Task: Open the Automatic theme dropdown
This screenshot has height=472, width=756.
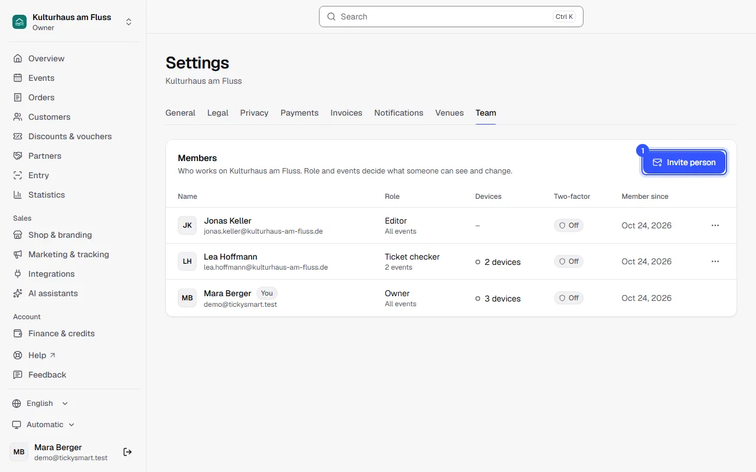Action: coord(44,425)
